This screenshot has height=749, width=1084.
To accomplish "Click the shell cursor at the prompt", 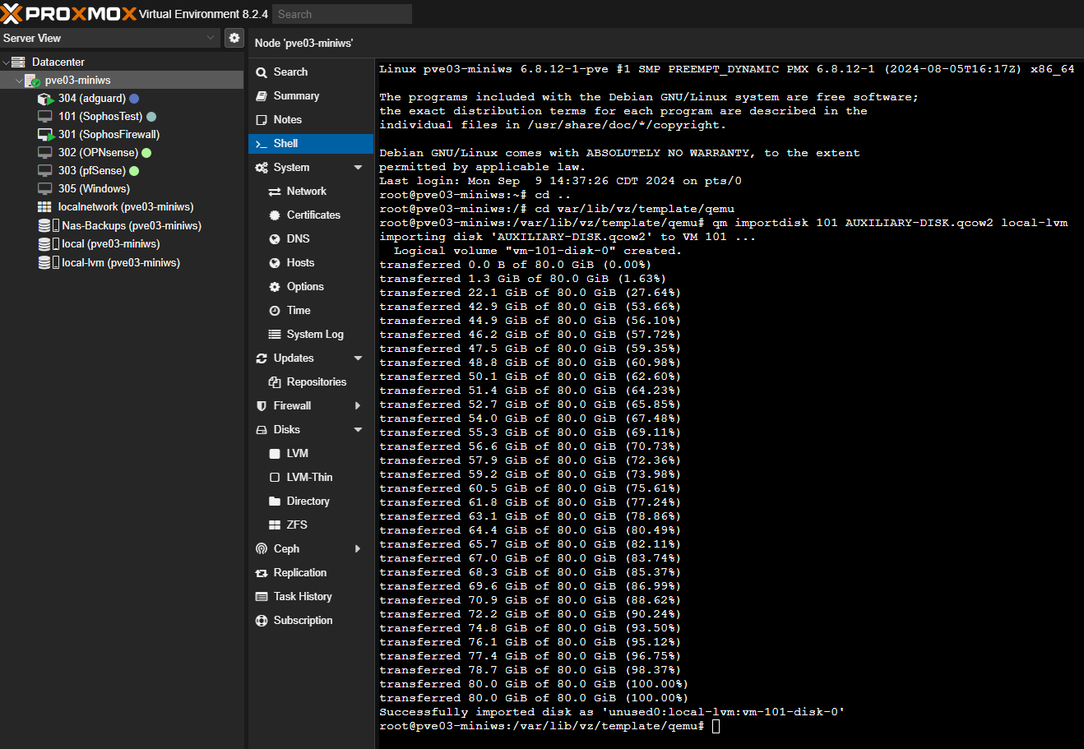I will [x=716, y=726].
